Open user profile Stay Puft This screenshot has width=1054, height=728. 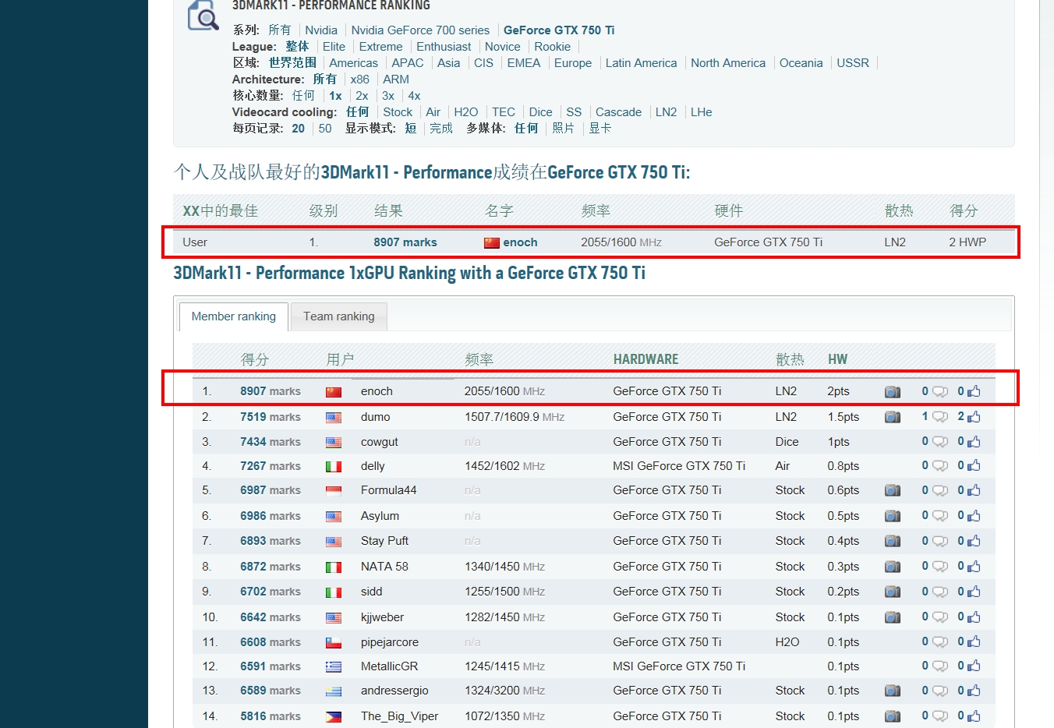(x=384, y=541)
